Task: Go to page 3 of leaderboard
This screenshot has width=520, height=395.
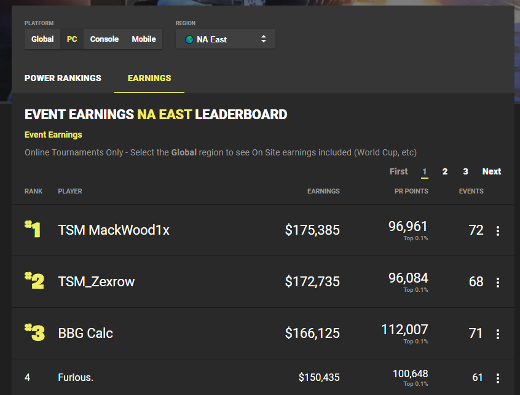Action: (x=466, y=171)
